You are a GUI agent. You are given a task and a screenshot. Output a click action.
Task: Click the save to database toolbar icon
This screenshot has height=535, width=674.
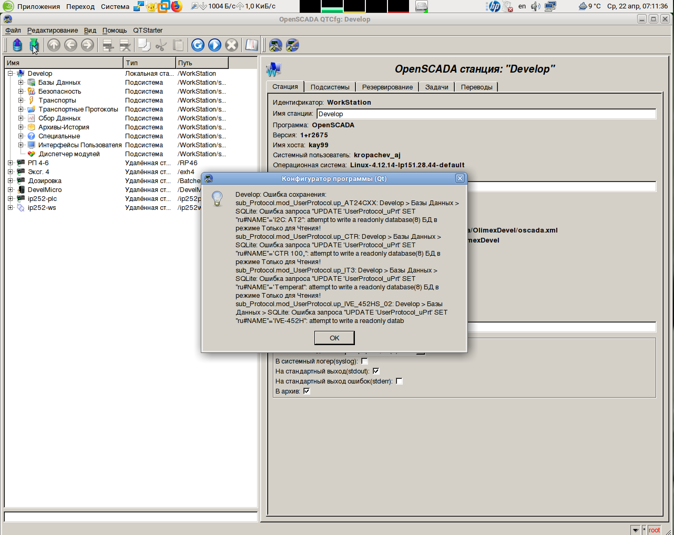click(34, 45)
